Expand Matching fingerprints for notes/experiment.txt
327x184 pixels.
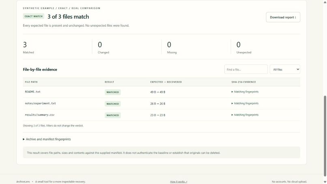coord(245,103)
